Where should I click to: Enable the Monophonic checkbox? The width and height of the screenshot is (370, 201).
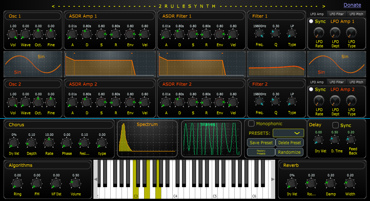[251, 123]
